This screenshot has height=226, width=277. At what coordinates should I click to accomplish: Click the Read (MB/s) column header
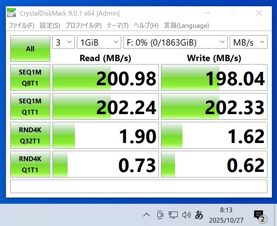(x=105, y=58)
